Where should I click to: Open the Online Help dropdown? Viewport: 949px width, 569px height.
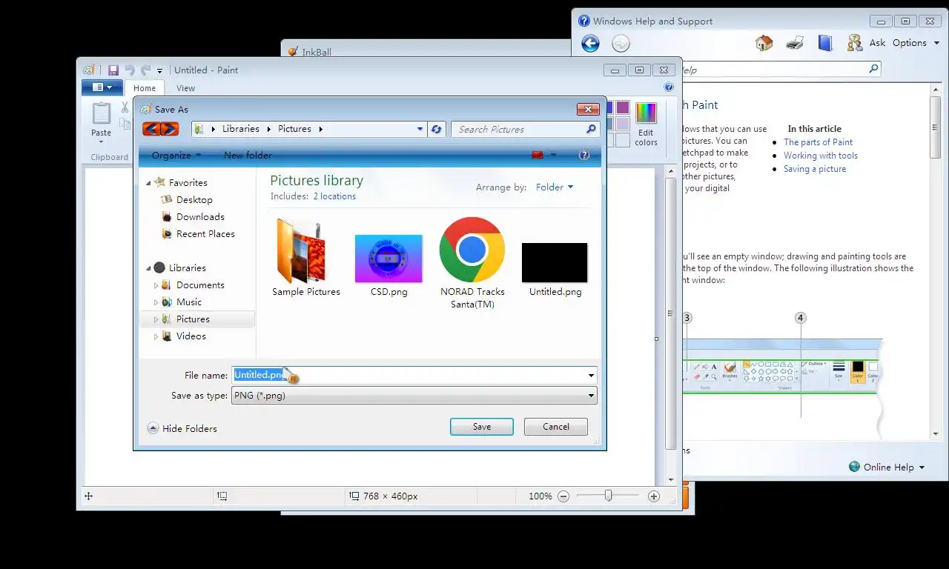point(887,467)
